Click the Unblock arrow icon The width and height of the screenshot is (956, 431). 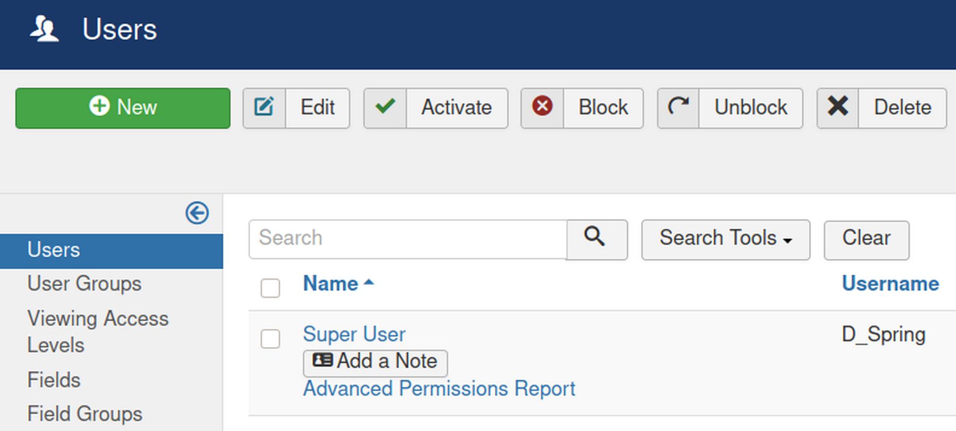[678, 108]
